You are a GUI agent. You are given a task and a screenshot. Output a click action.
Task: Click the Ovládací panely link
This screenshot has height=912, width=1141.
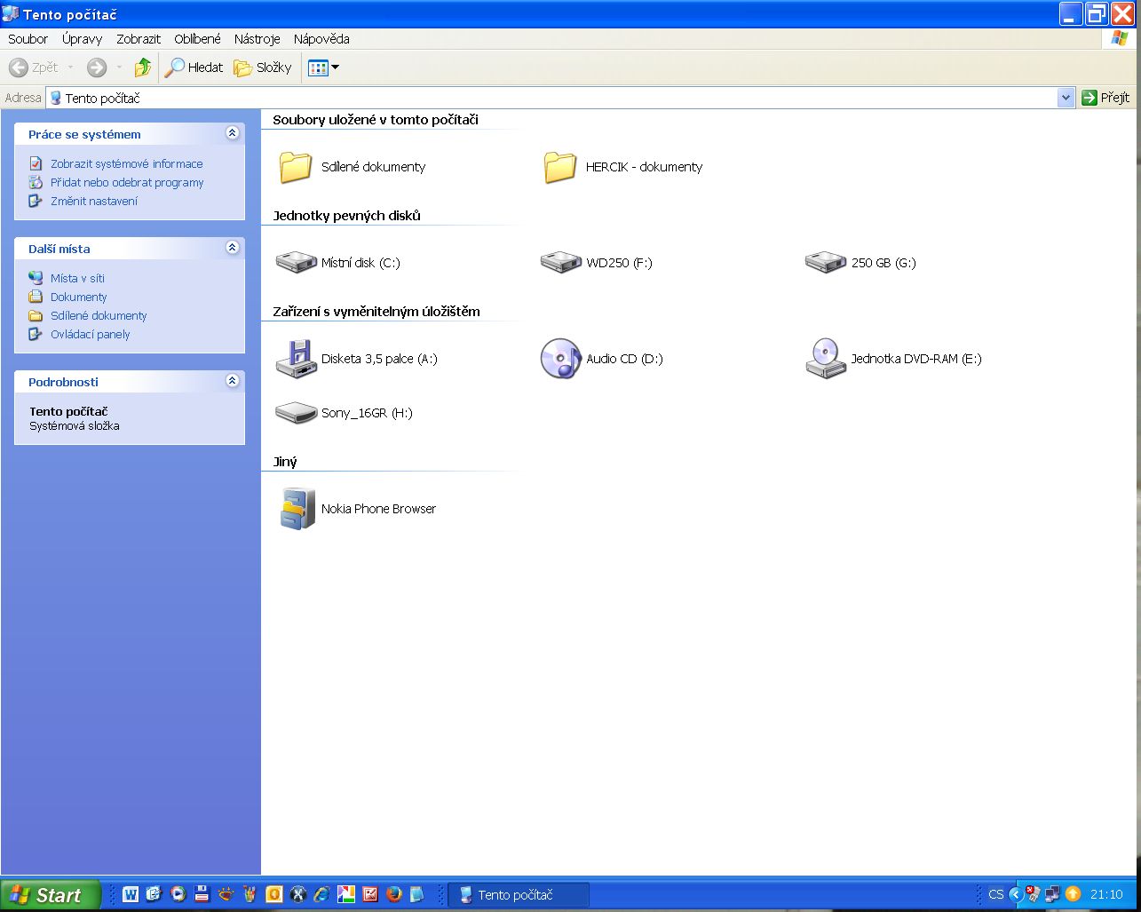point(90,334)
